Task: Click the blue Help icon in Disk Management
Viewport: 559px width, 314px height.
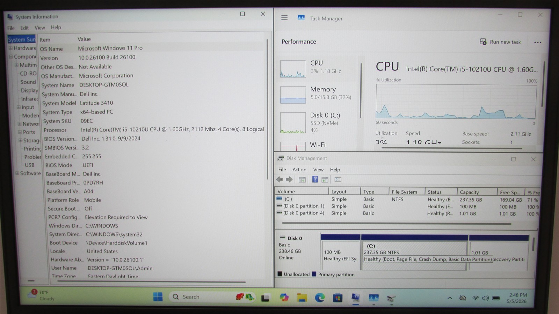Action: 315,179
